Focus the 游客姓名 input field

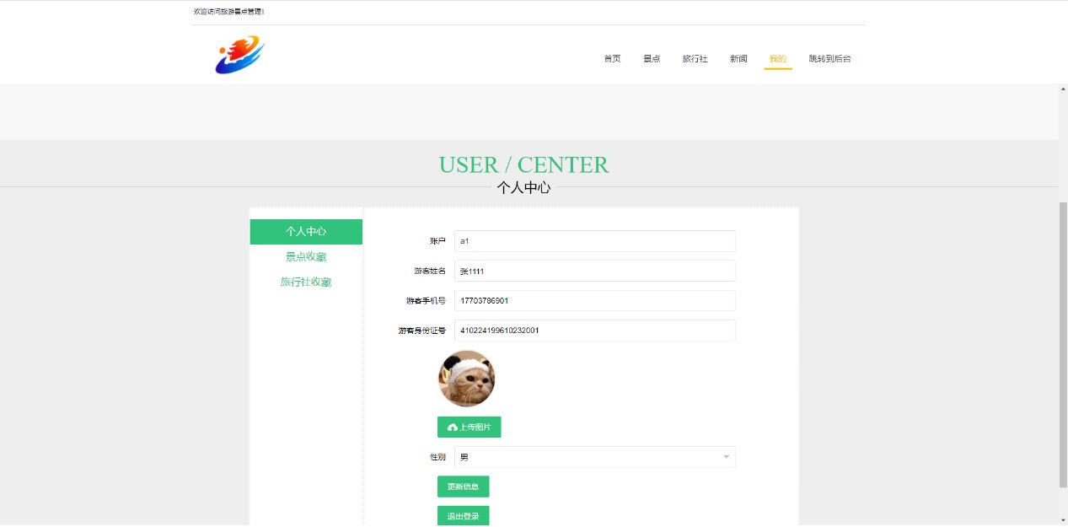[x=595, y=271]
